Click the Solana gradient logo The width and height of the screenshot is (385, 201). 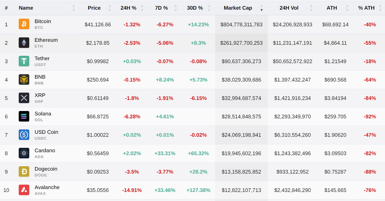24,117
